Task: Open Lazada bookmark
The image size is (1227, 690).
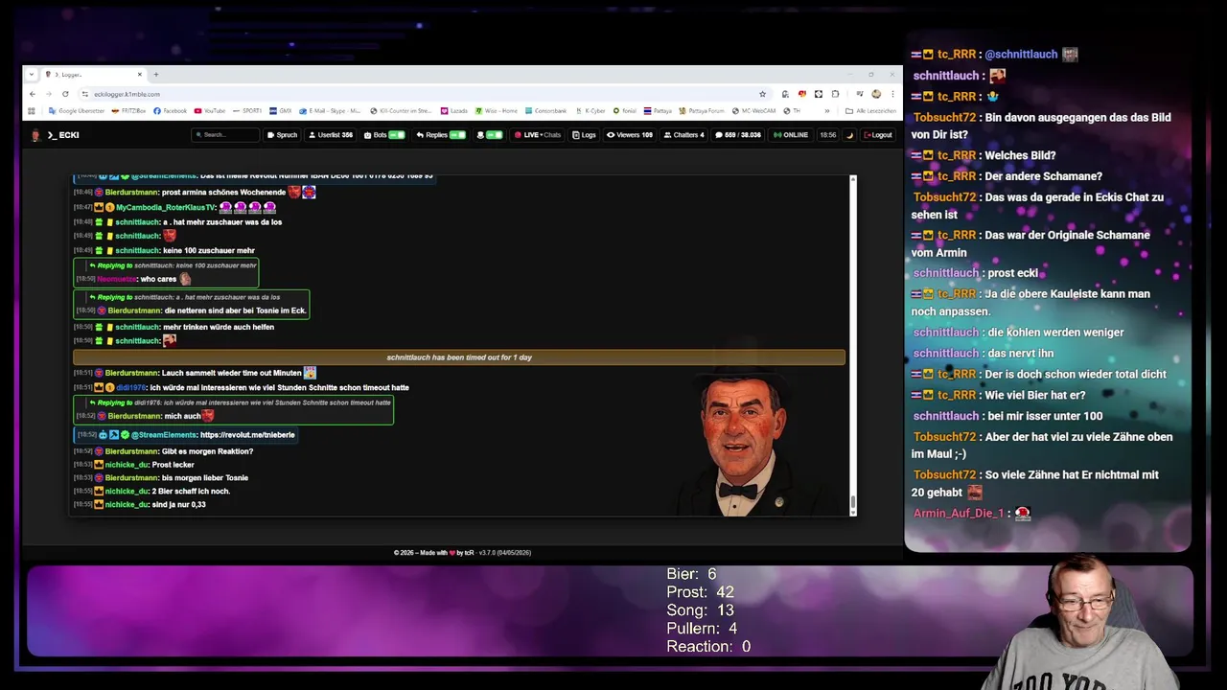Action: click(453, 111)
